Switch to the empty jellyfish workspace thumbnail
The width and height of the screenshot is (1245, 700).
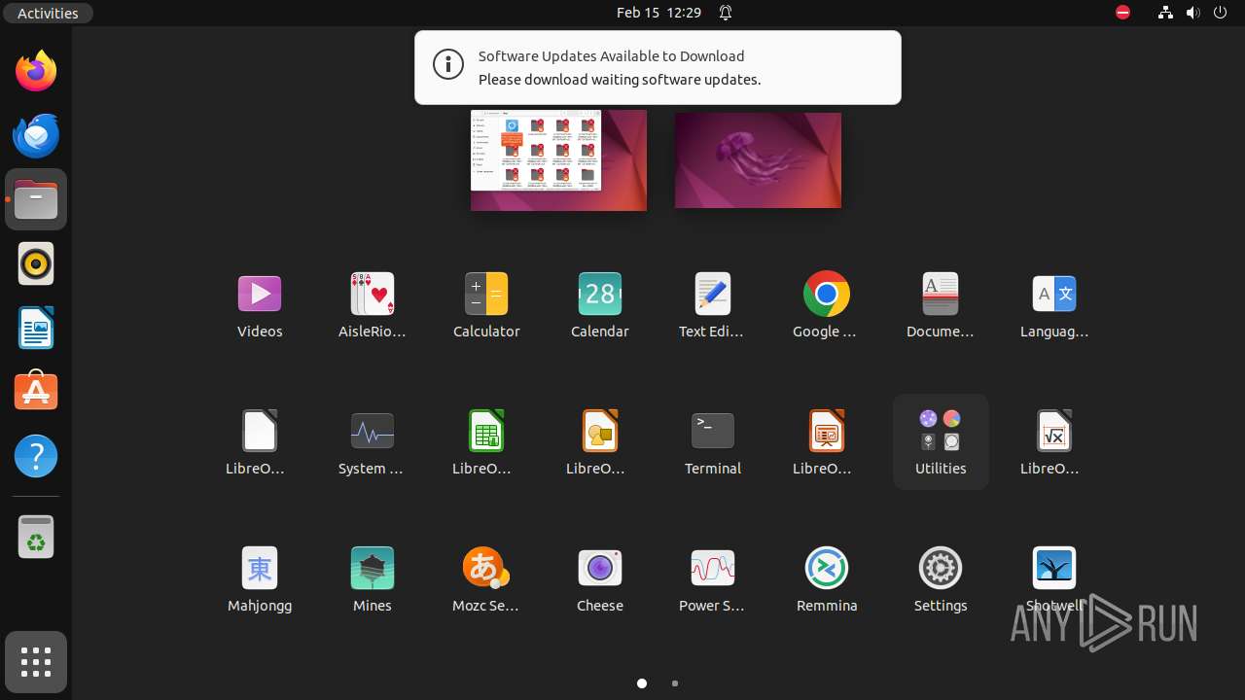click(758, 159)
